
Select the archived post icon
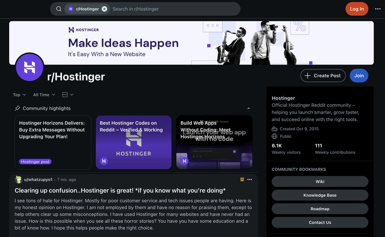tap(242, 179)
